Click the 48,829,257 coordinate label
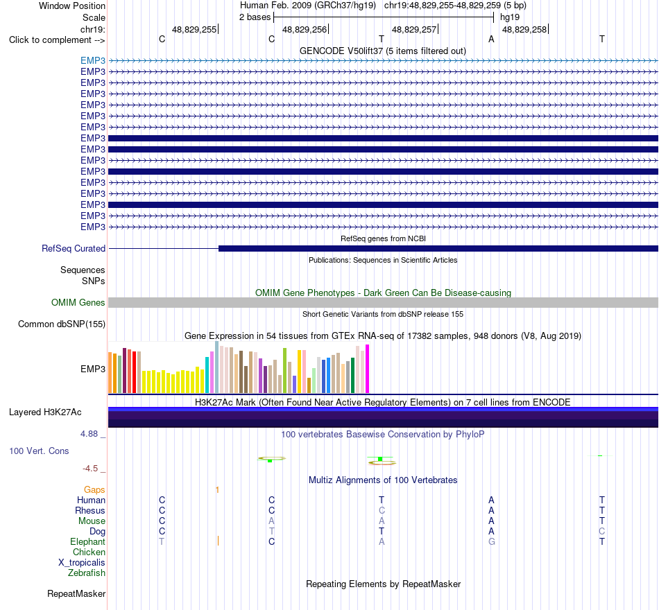 click(414, 29)
